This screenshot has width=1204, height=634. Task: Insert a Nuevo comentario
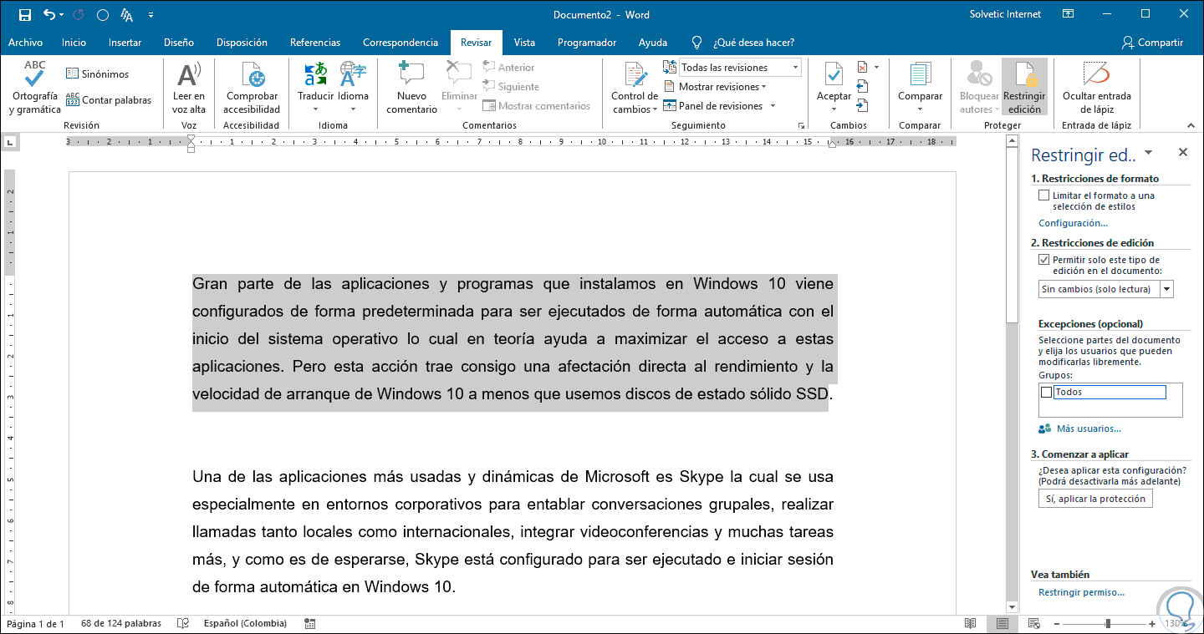[411, 84]
